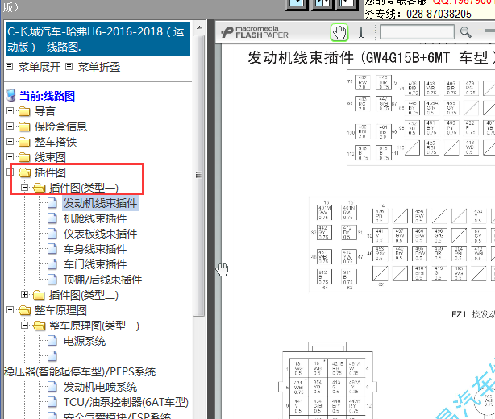Click the folder icon of 导言

(24, 111)
